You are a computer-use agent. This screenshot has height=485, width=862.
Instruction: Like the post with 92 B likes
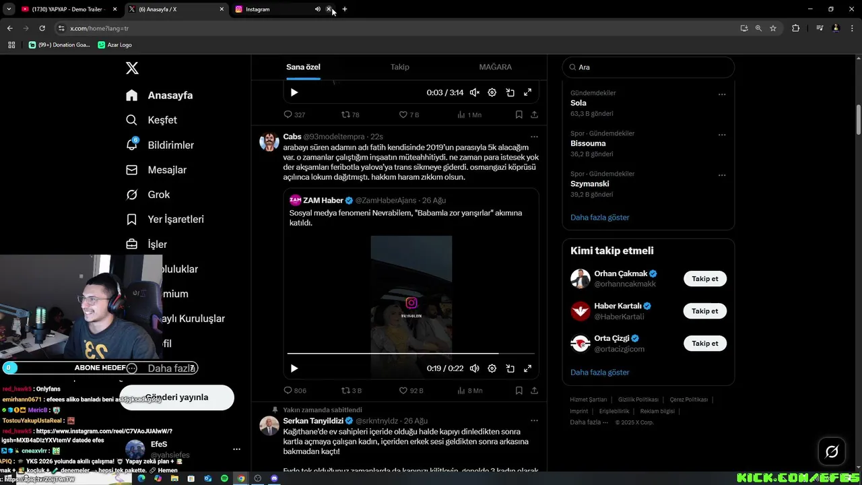(411, 390)
